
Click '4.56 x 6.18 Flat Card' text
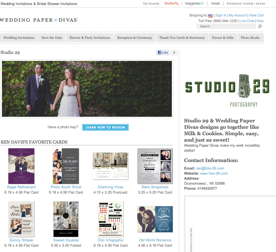click(x=155, y=246)
